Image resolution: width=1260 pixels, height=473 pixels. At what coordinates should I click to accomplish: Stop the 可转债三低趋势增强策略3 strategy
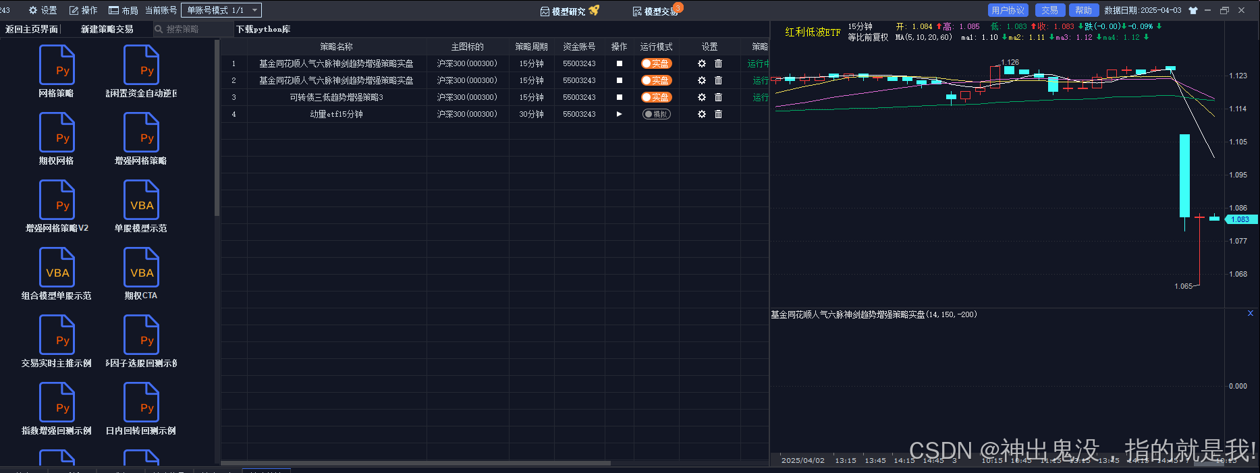620,97
